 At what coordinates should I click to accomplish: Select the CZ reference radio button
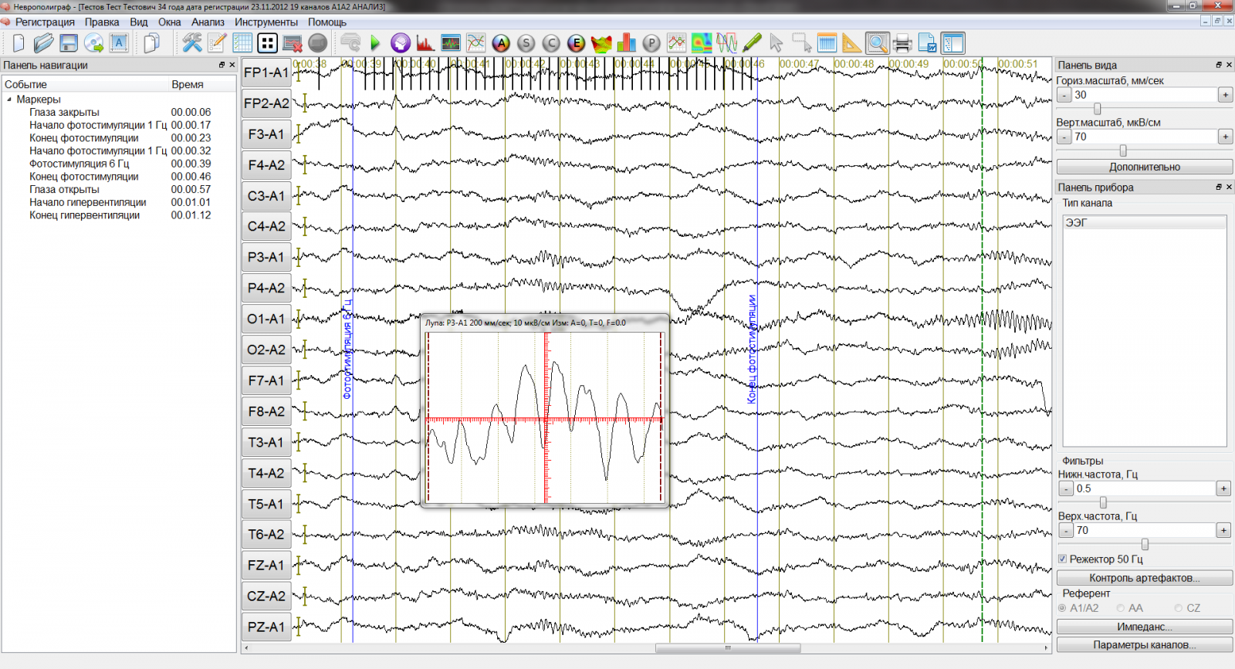point(1179,608)
